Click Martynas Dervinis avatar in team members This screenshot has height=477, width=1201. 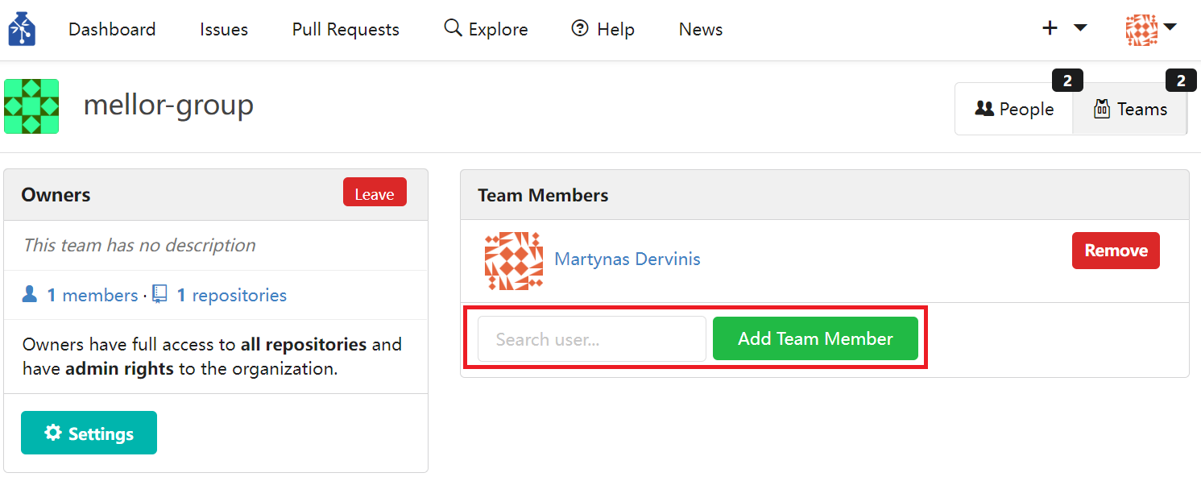[x=514, y=261]
